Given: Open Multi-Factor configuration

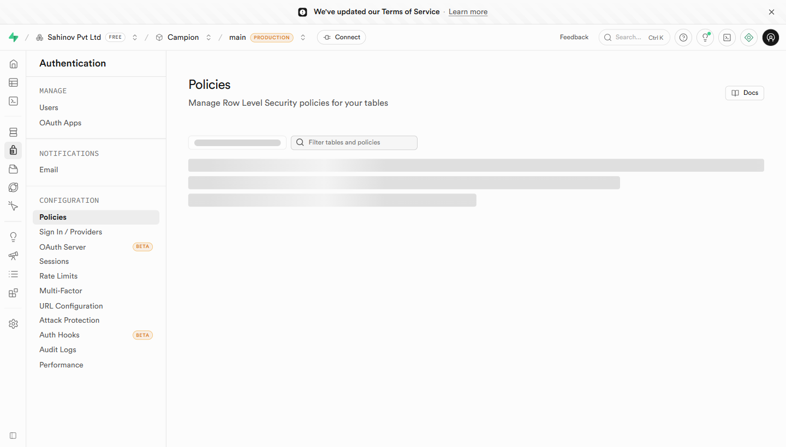Looking at the screenshot, I should tap(61, 291).
